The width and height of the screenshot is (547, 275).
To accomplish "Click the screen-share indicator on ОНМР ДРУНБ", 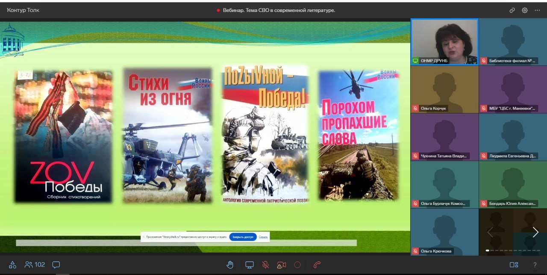I will pos(415,61).
